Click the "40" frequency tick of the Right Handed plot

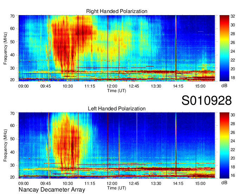pyautogui.click(x=13, y=55)
